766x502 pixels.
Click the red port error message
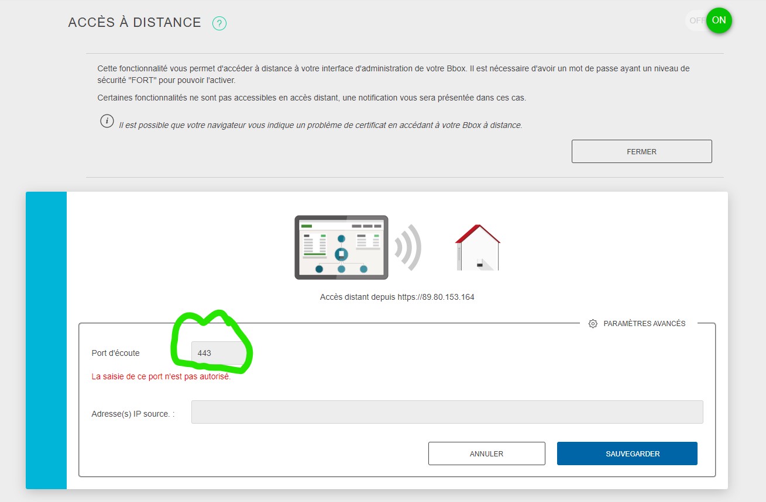161,376
